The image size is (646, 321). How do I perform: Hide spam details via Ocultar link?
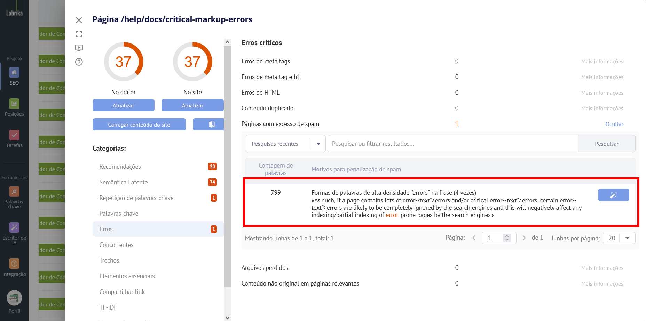pos(614,124)
